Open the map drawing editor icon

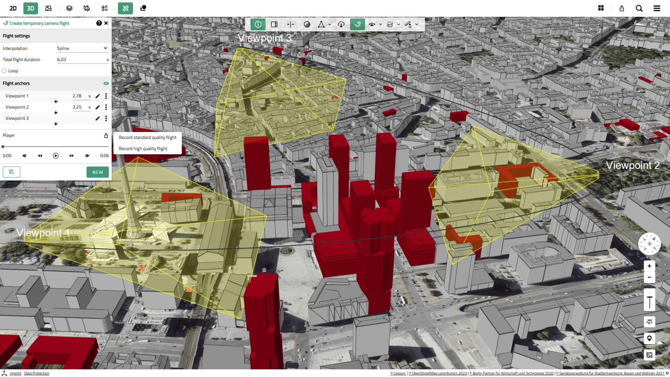point(87,8)
